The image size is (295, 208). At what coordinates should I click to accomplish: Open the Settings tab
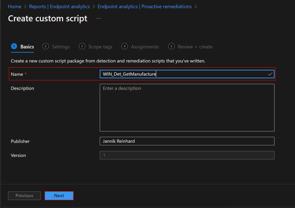60,47
